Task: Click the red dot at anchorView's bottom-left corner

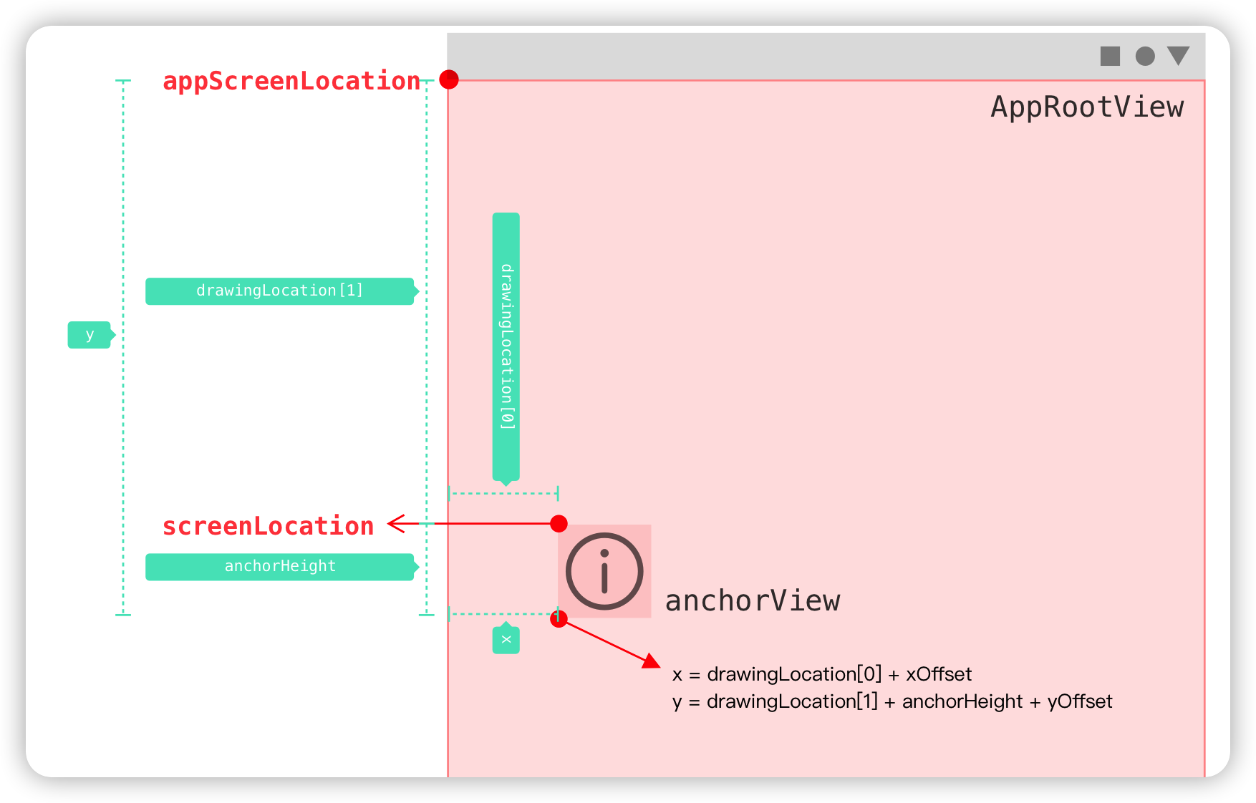Action: [x=559, y=619]
